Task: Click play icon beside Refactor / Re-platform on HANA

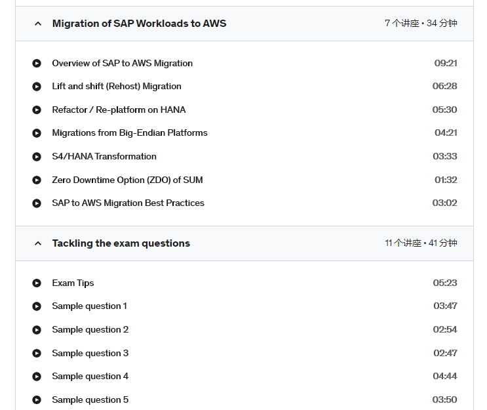Action: [37, 110]
